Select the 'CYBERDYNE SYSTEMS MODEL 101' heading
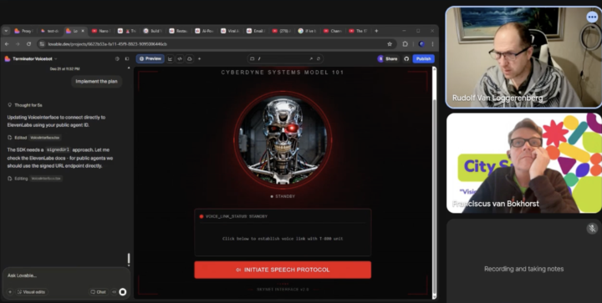Screen dimensions: 602x303 (x=283, y=73)
